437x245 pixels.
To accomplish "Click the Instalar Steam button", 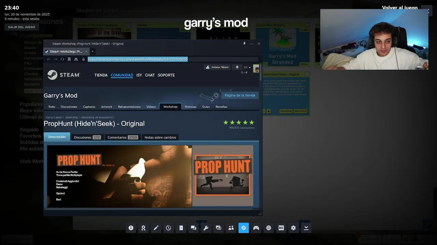I will pos(217,67).
